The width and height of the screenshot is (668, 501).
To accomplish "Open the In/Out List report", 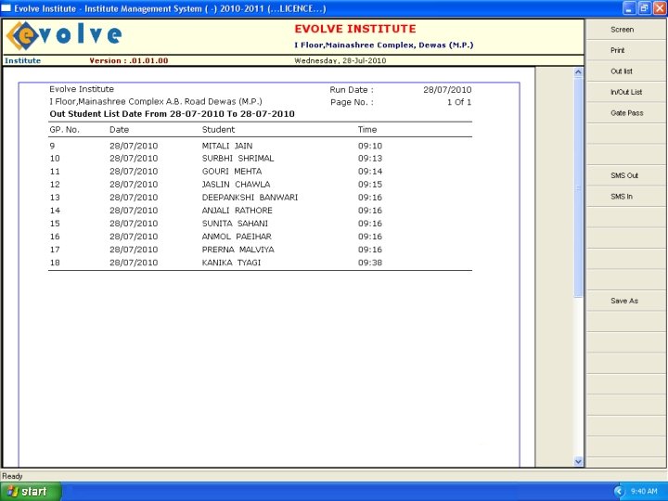I will point(625,92).
